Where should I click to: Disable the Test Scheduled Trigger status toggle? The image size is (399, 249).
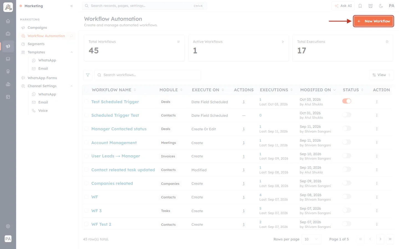[347, 101]
